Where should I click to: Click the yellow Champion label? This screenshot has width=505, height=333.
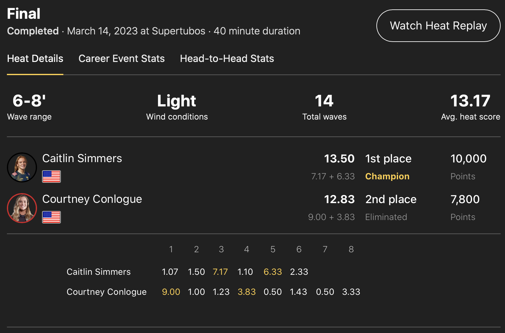pyautogui.click(x=387, y=177)
